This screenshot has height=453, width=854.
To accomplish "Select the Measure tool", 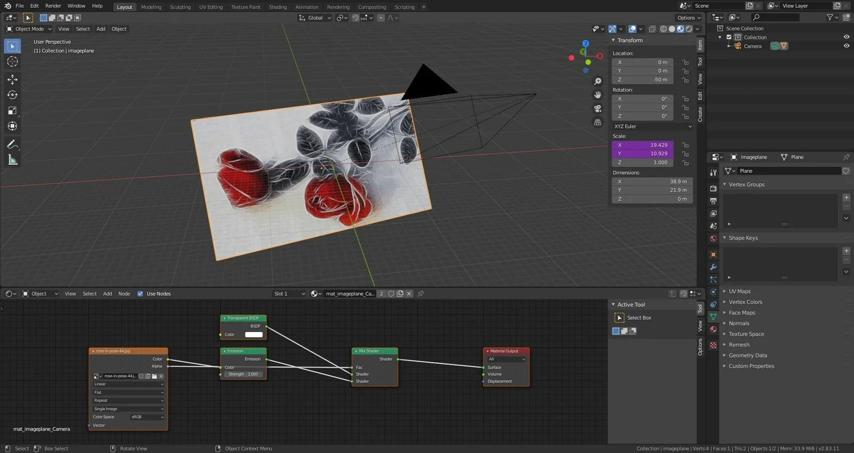I will tap(12, 160).
